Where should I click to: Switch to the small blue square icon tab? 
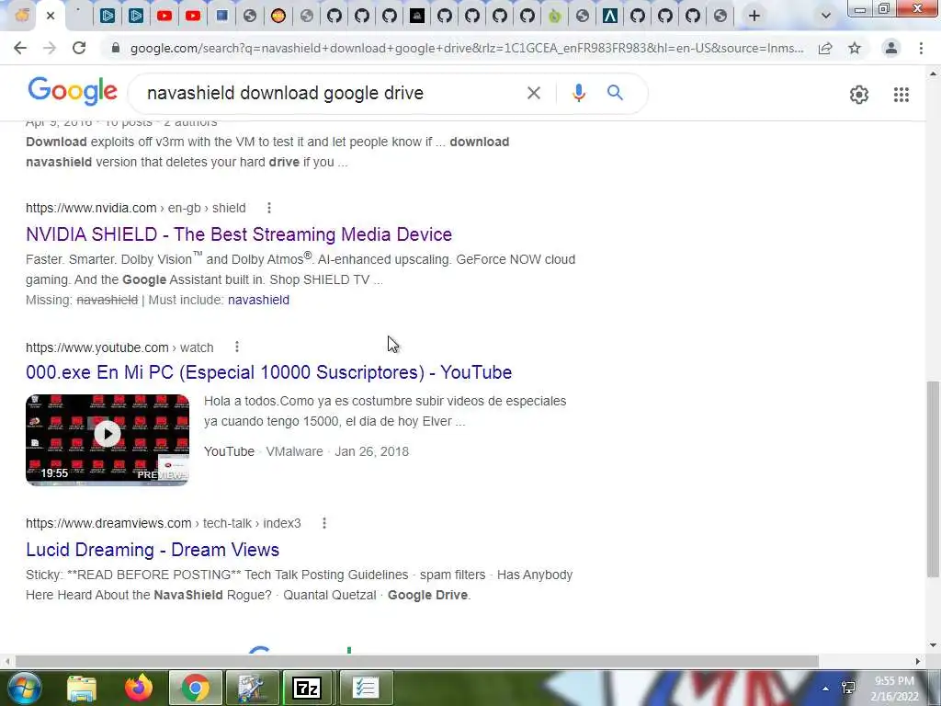pyautogui.click(x=221, y=17)
